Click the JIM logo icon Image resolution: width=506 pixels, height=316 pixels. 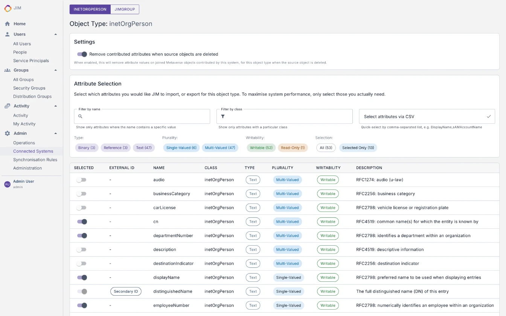(7, 8)
